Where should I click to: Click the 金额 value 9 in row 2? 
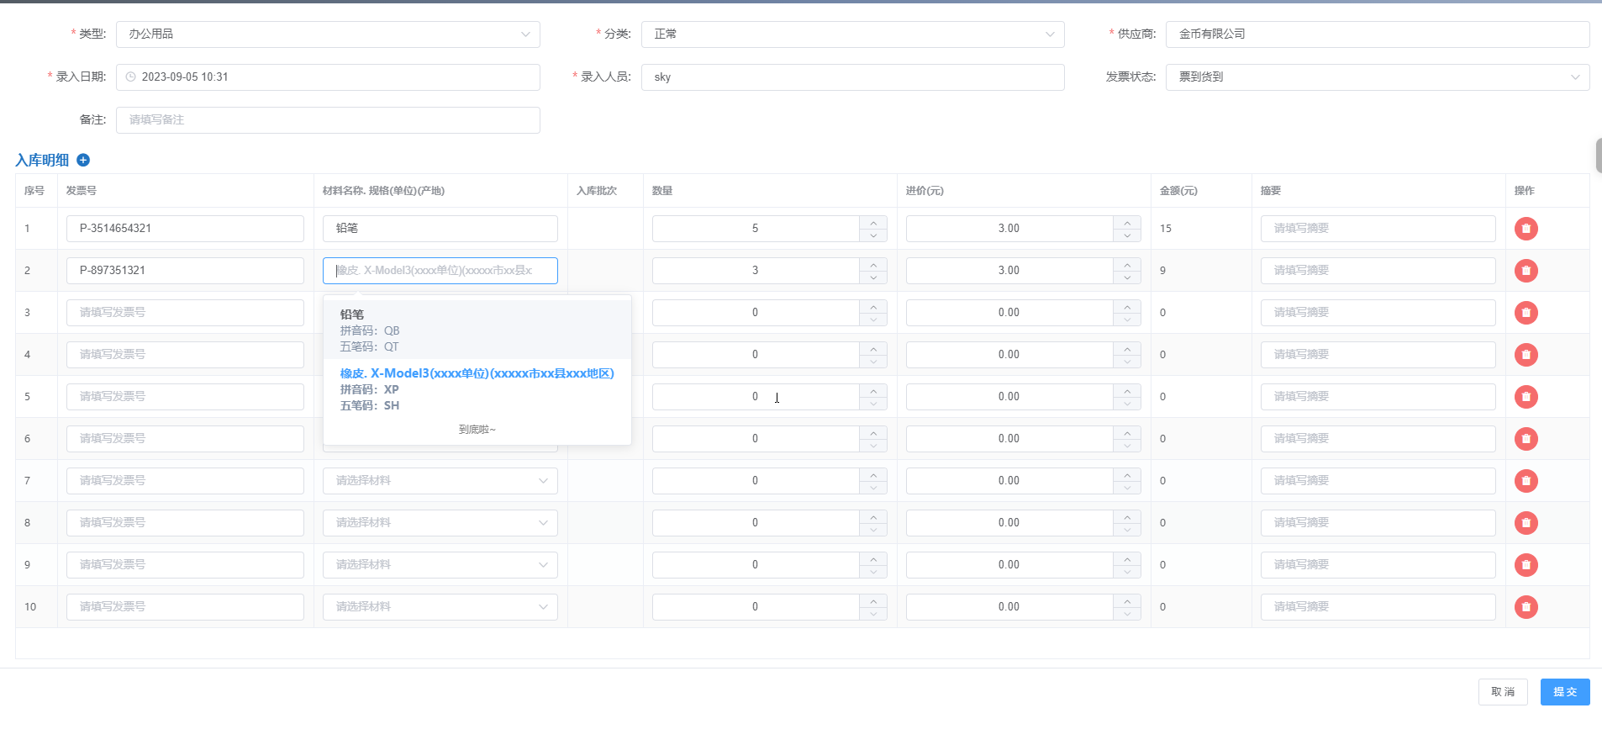(x=1162, y=271)
